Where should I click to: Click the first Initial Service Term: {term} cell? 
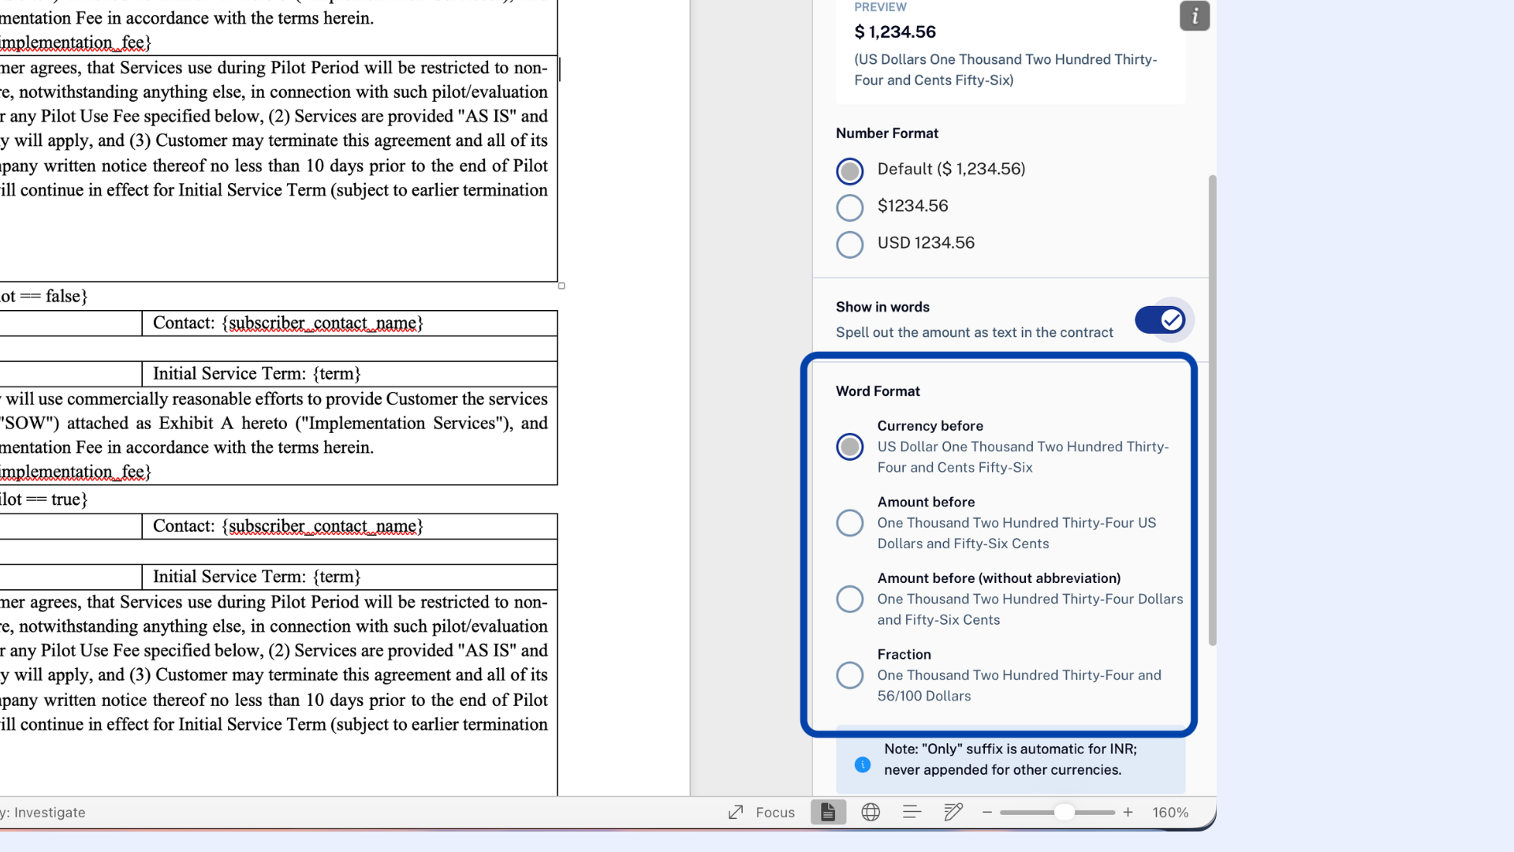tap(349, 374)
